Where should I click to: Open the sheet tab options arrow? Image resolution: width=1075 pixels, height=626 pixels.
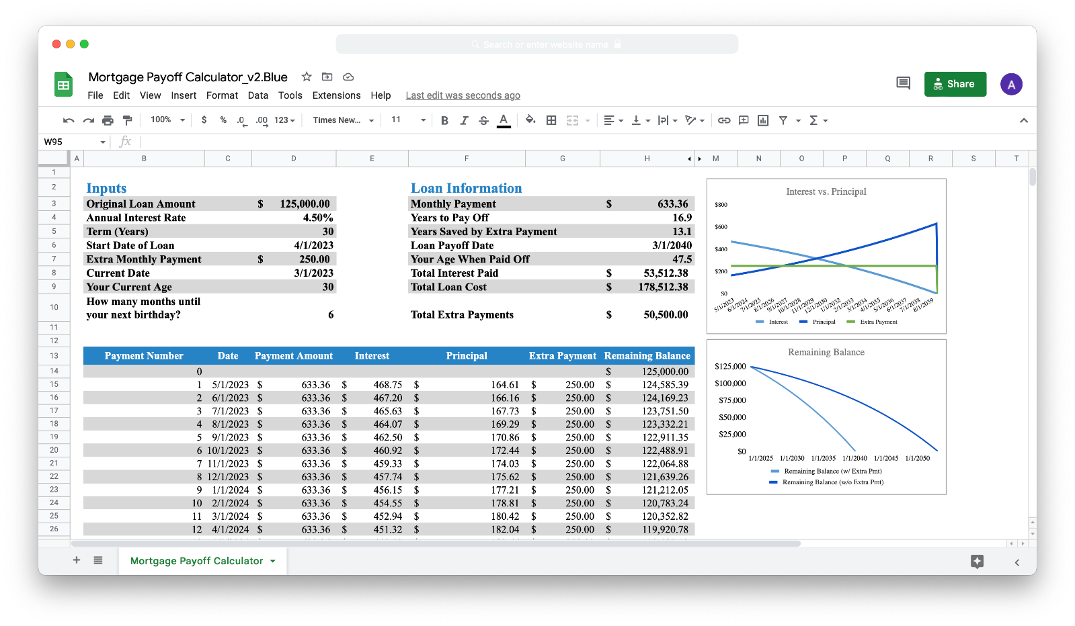(x=273, y=562)
